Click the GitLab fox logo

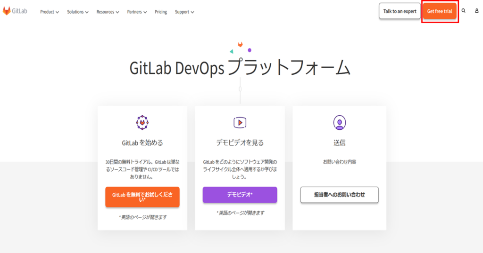[15, 11]
